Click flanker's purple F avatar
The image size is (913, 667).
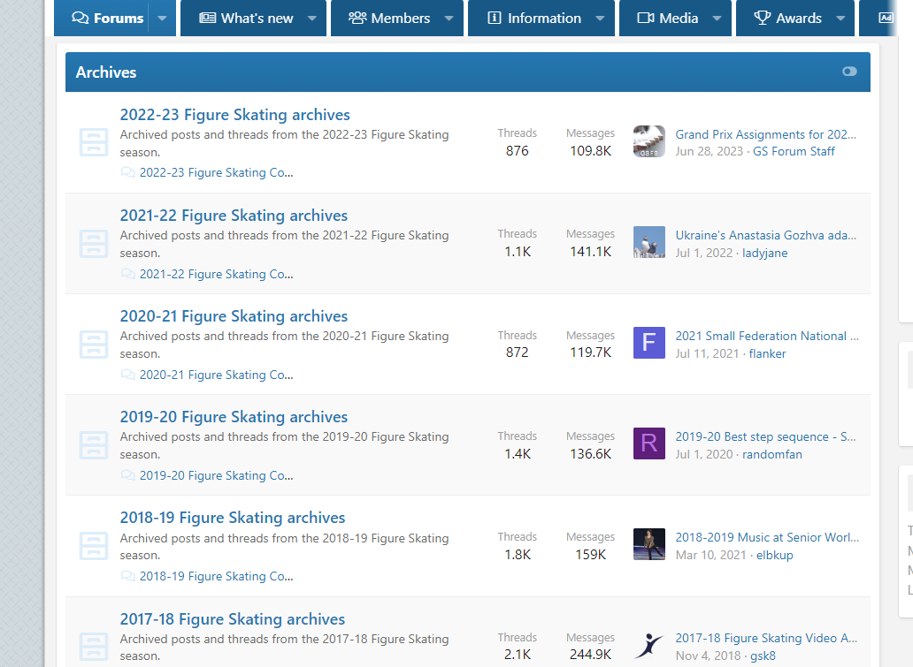(x=648, y=343)
